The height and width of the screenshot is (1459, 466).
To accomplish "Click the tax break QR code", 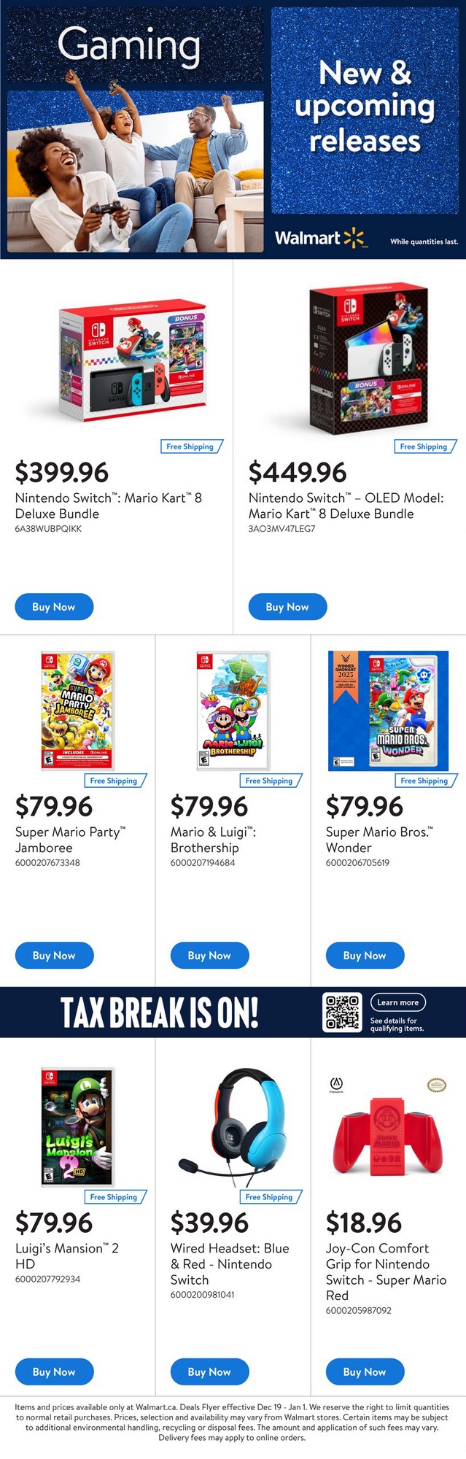I will click(x=342, y=1013).
